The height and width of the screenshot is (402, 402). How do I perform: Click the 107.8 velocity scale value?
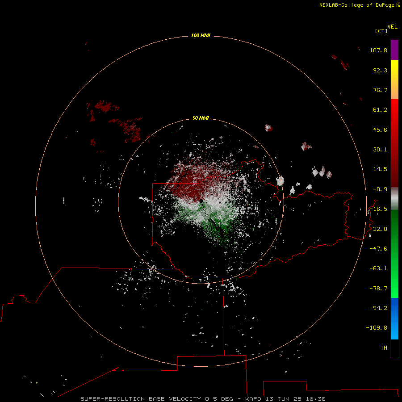coord(378,50)
